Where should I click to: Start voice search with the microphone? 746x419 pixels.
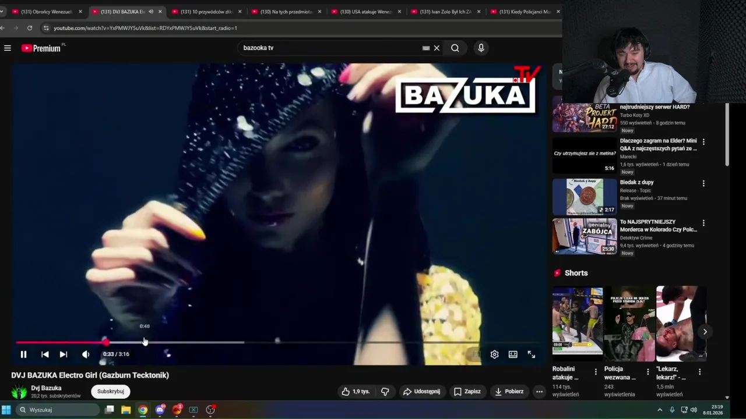(481, 48)
